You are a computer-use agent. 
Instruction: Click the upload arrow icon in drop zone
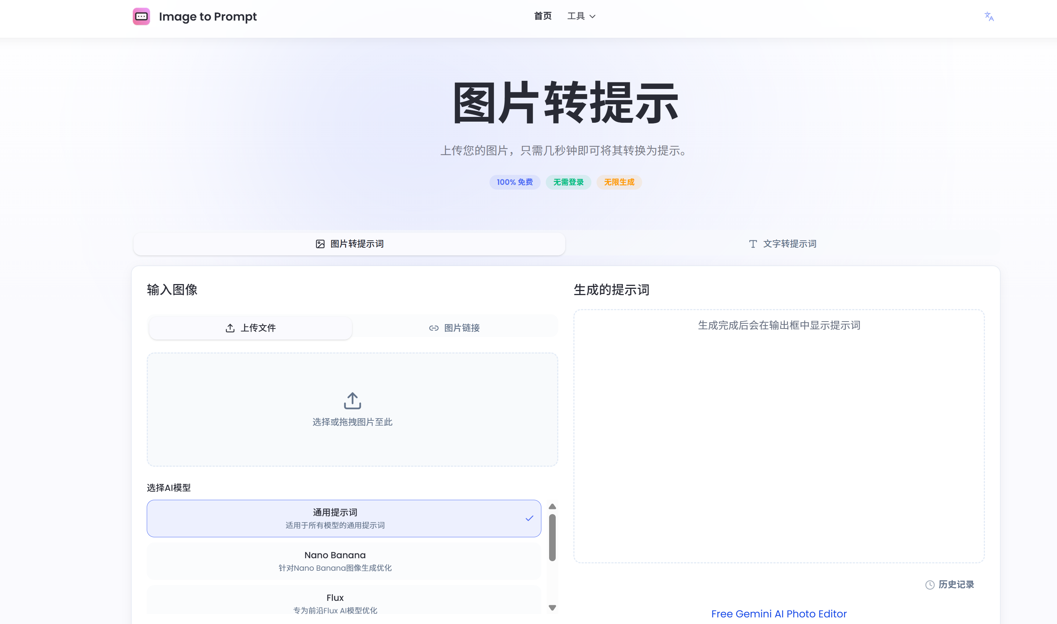pos(352,401)
